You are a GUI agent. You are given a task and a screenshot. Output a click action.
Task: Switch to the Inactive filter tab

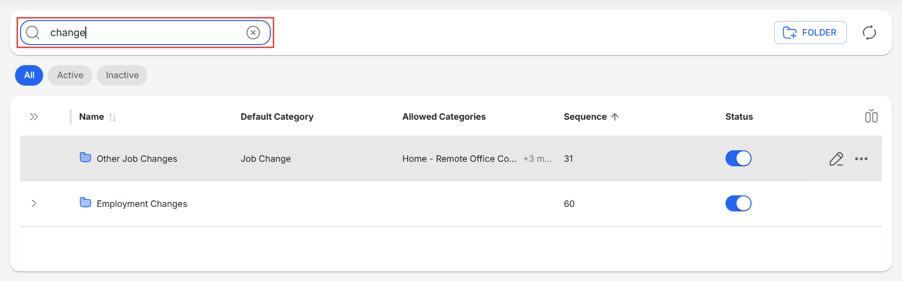[122, 75]
